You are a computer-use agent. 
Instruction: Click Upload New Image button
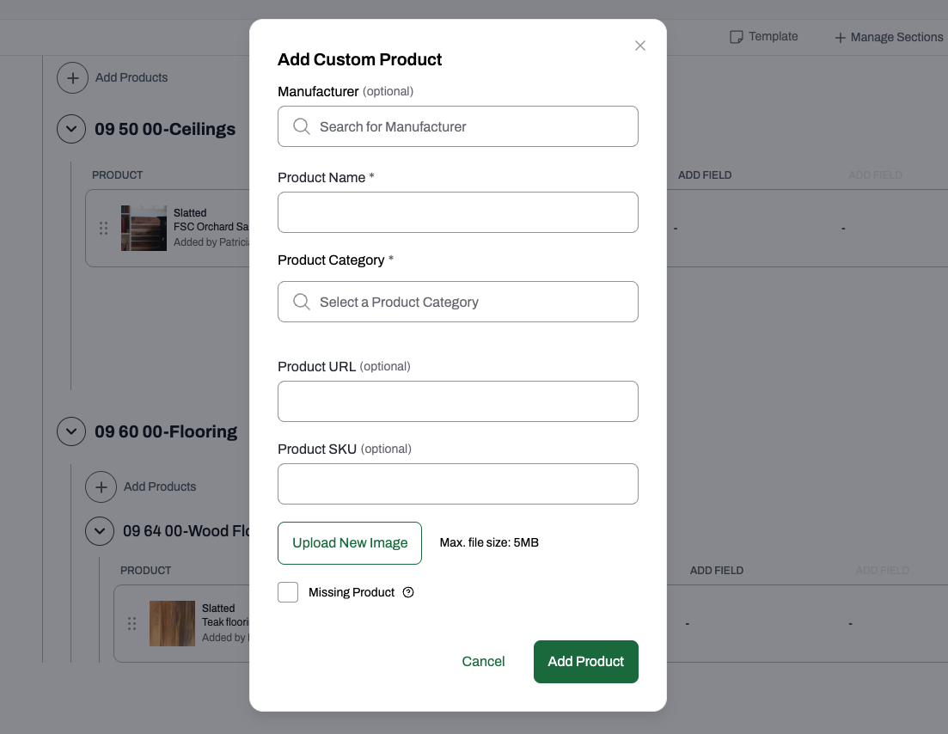tap(350, 543)
